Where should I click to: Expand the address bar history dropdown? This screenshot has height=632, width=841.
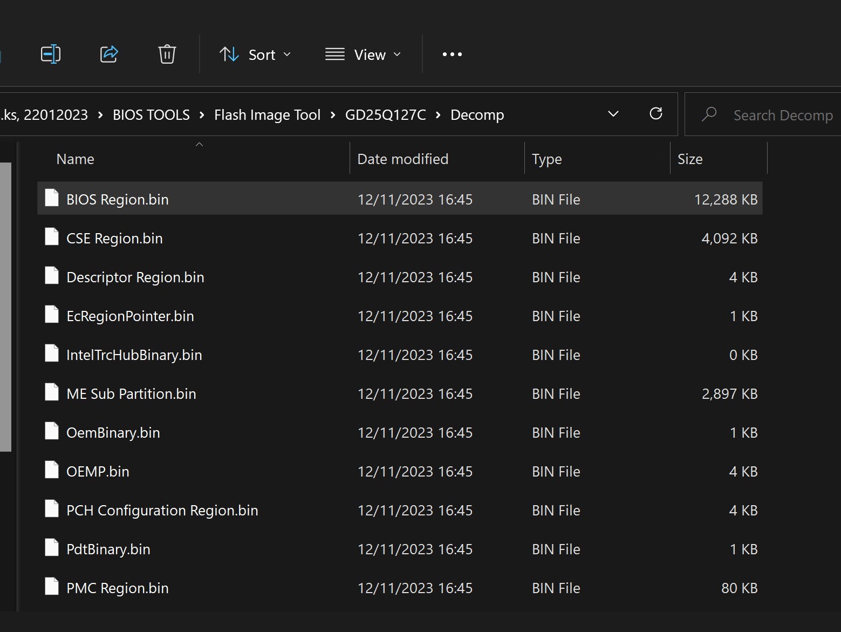(613, 114)
